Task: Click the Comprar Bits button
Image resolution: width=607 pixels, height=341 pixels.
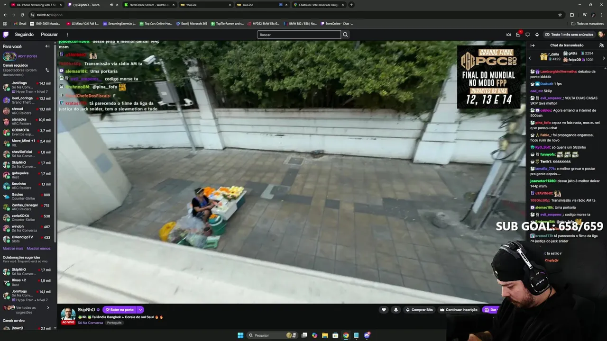Action: (419, 310)
